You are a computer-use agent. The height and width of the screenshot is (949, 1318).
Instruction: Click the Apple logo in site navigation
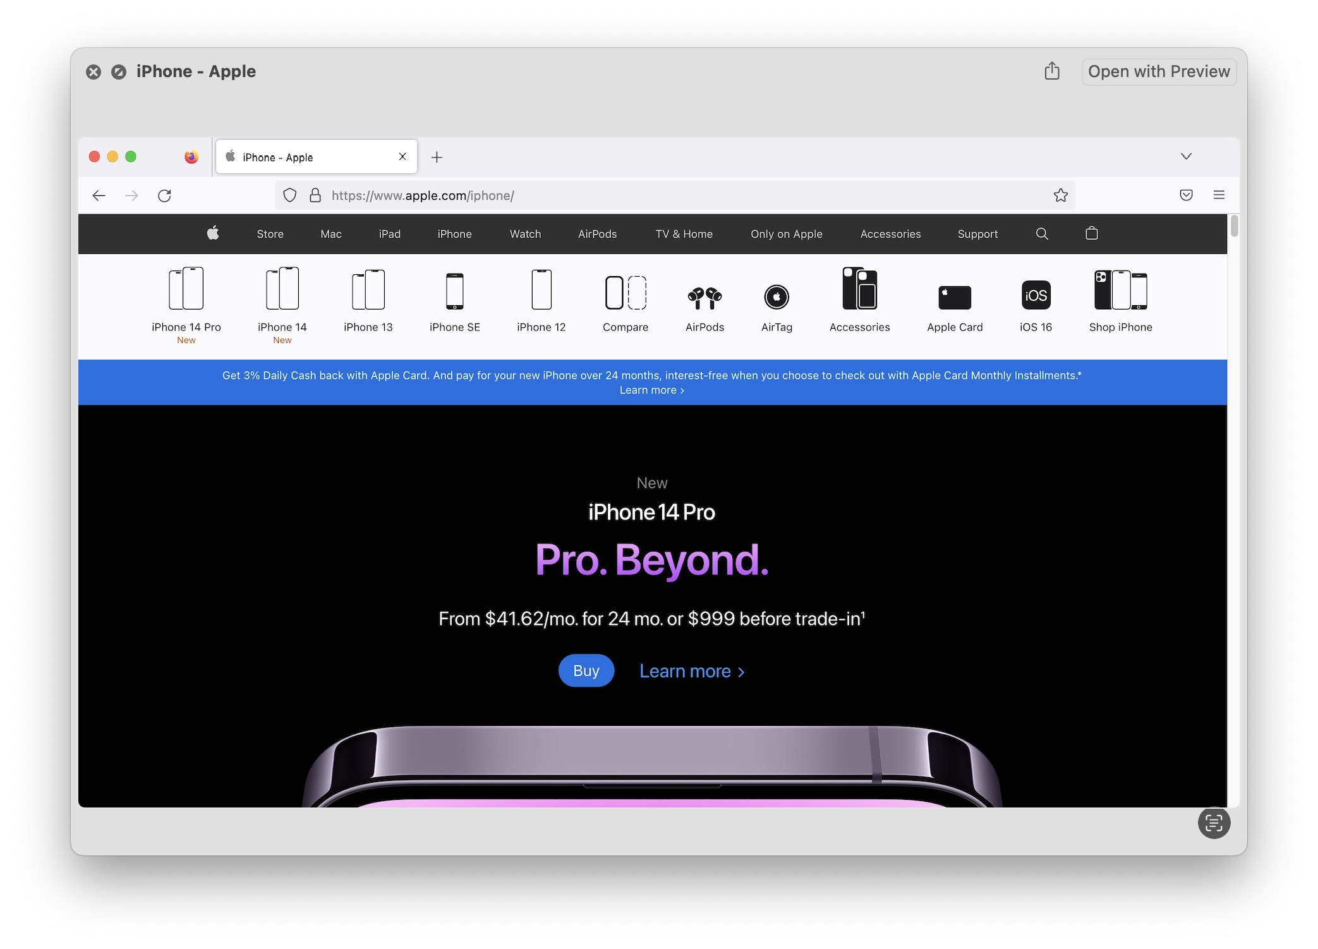point(213,233)
